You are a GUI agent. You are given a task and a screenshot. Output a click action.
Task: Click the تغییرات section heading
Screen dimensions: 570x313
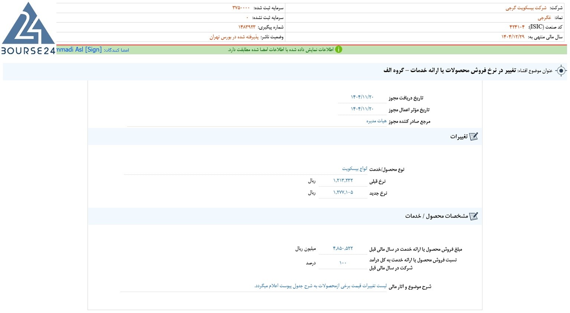click(459, 136)
